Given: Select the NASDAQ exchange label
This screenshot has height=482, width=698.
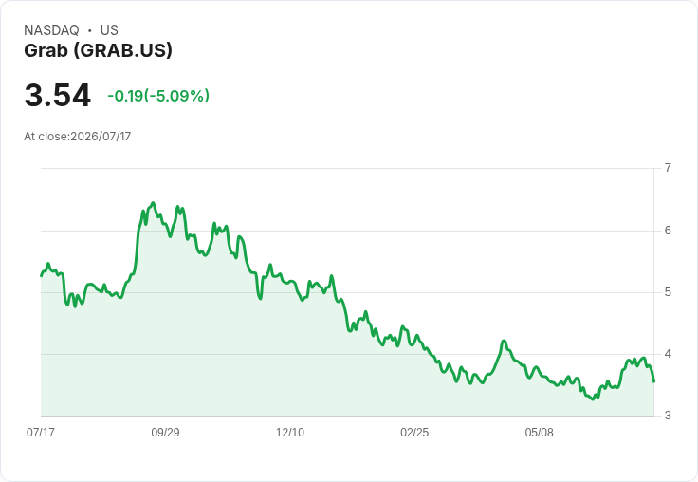Looking at the screenshot, I should pyautogui.click(x=51, y=30).
